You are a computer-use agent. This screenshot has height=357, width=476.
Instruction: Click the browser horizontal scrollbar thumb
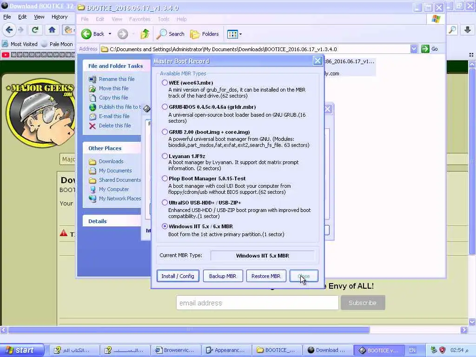click(189, 330)
